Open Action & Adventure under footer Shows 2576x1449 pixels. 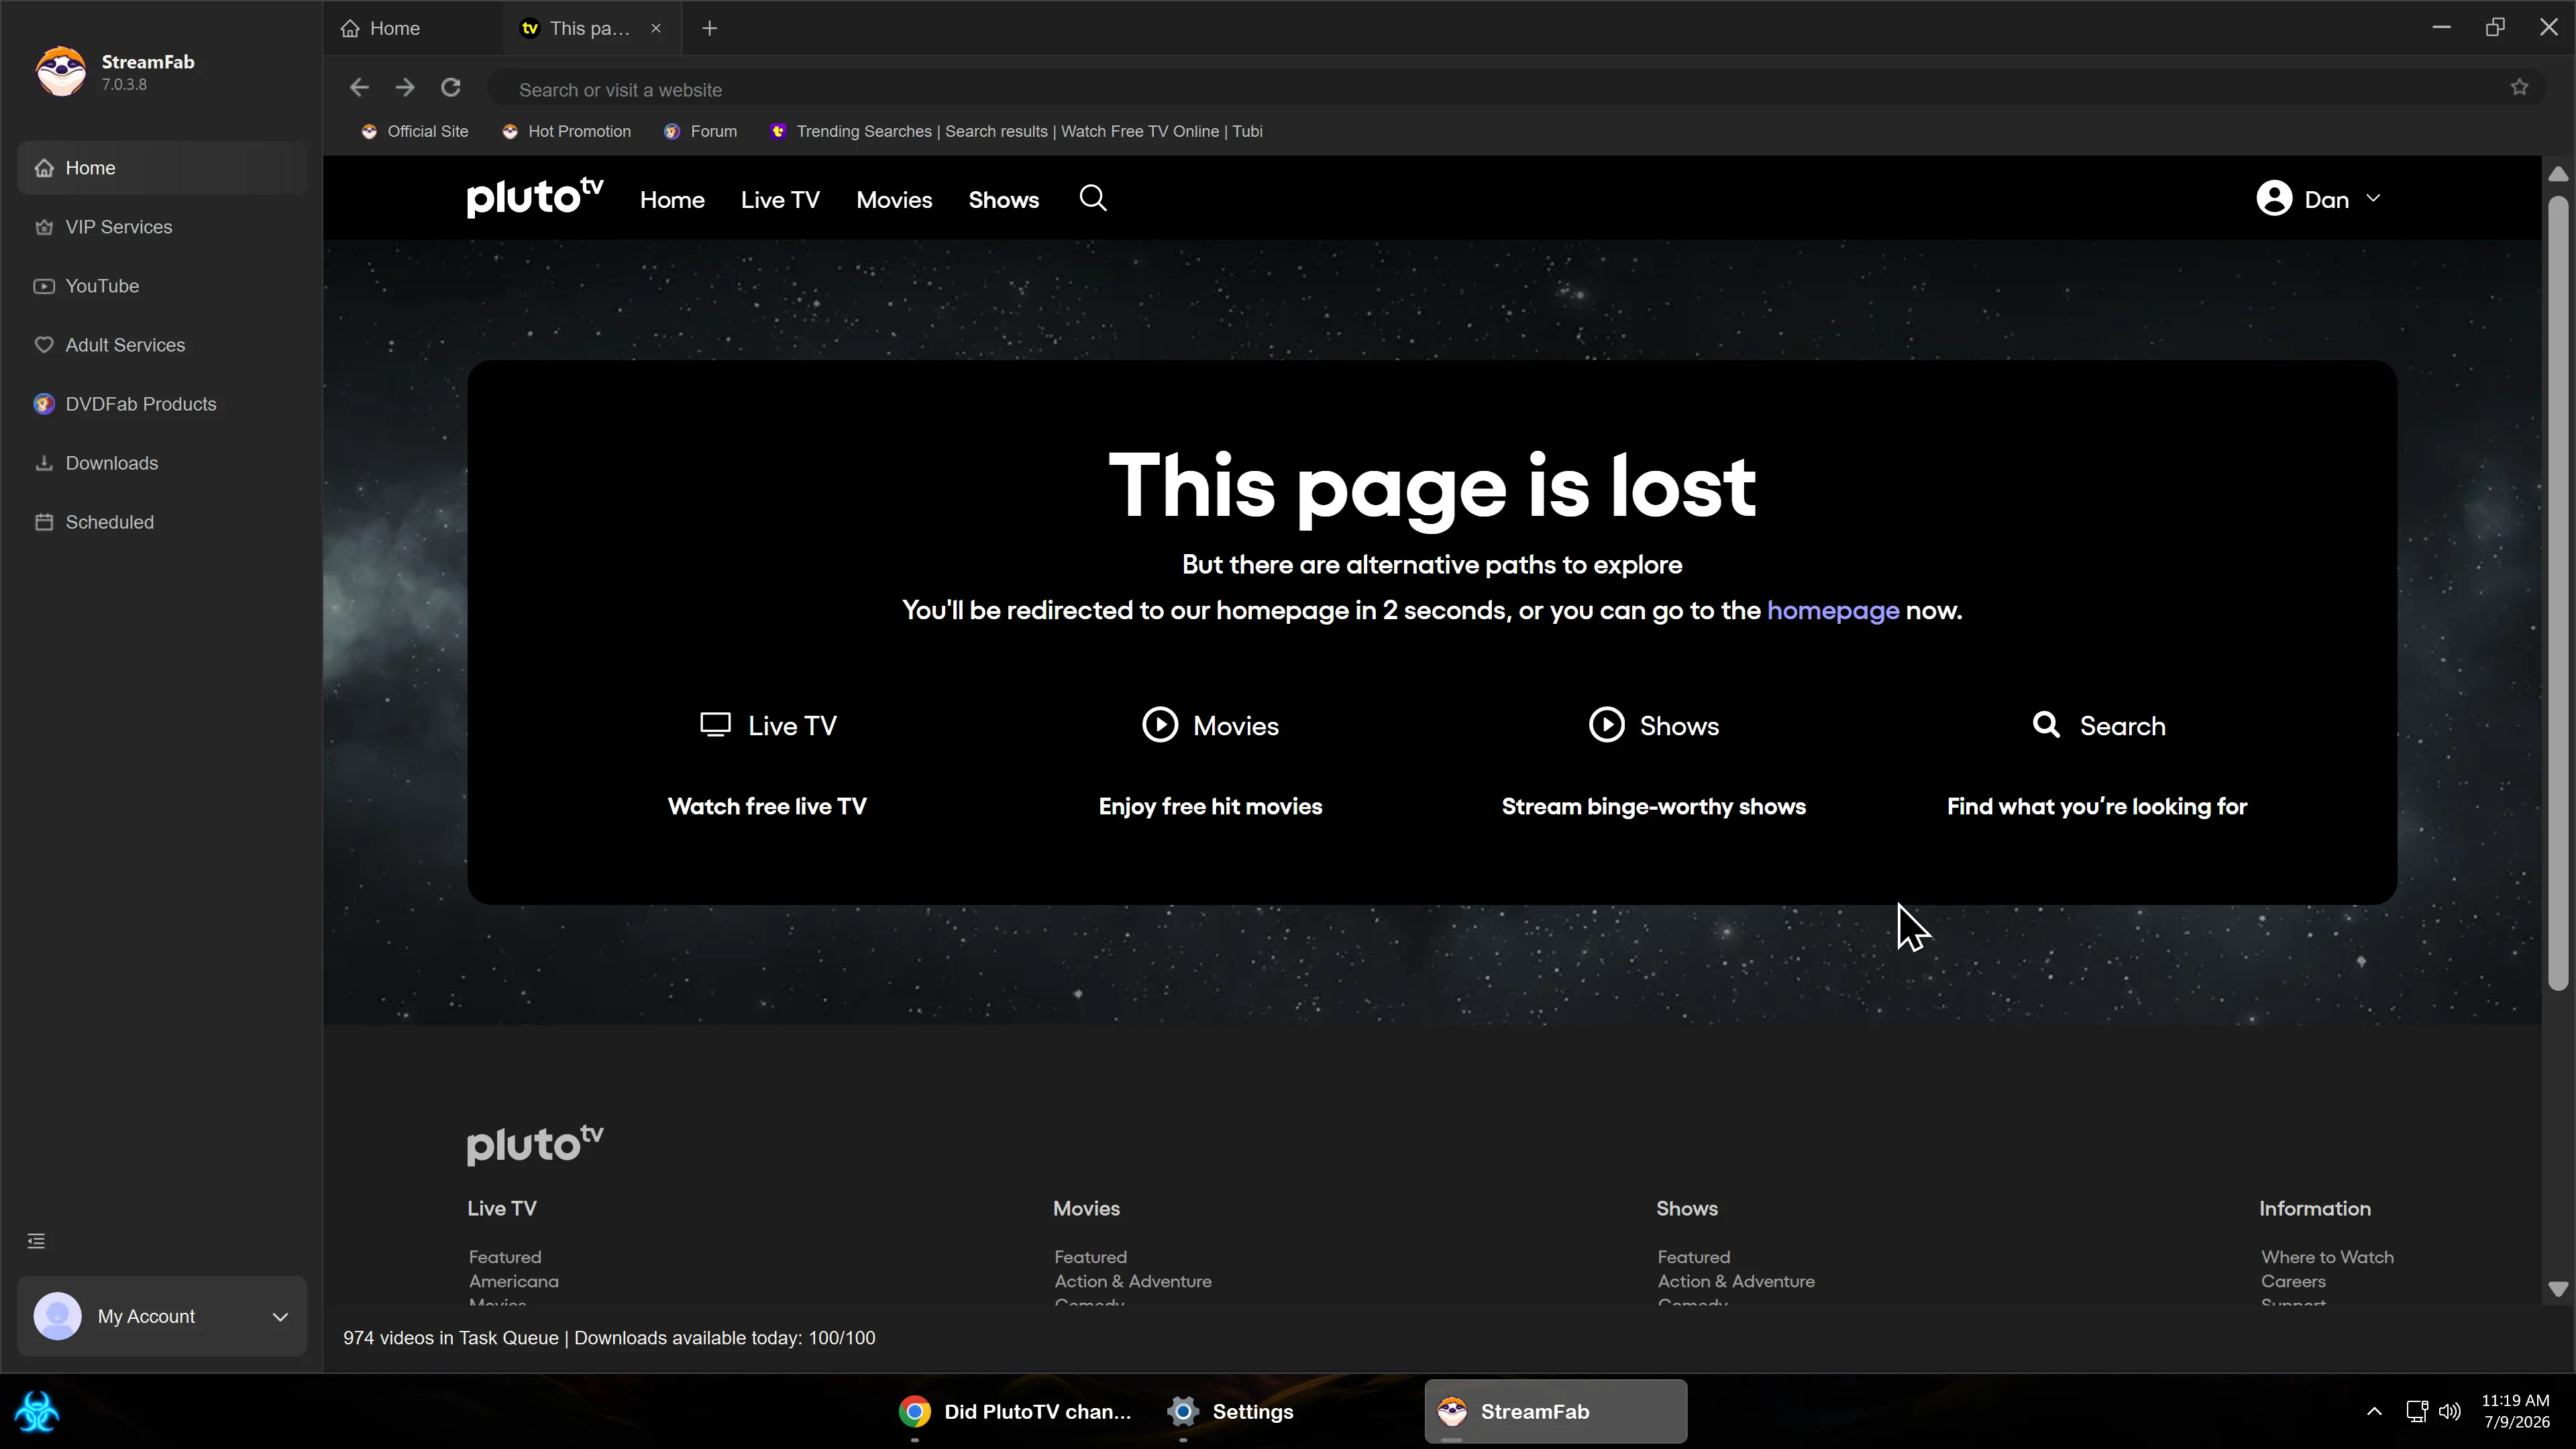point(1736,1281)
